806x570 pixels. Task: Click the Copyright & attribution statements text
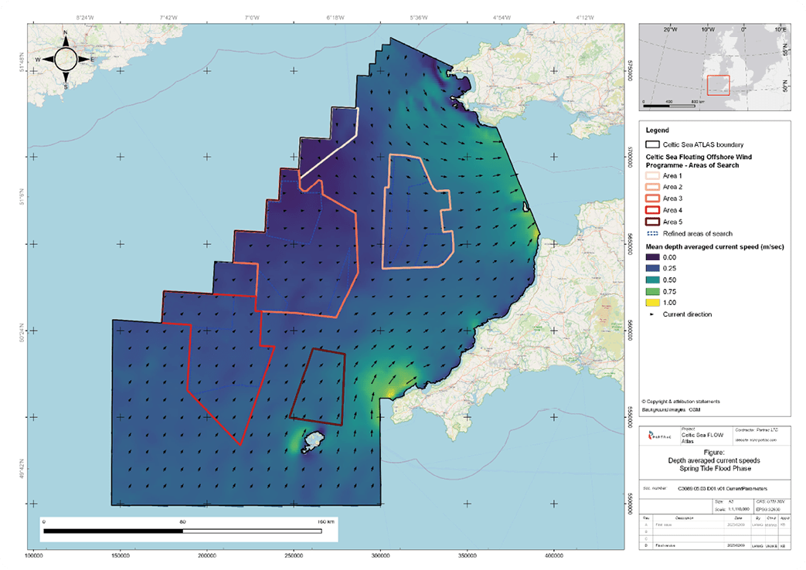(x=681, y=402)
